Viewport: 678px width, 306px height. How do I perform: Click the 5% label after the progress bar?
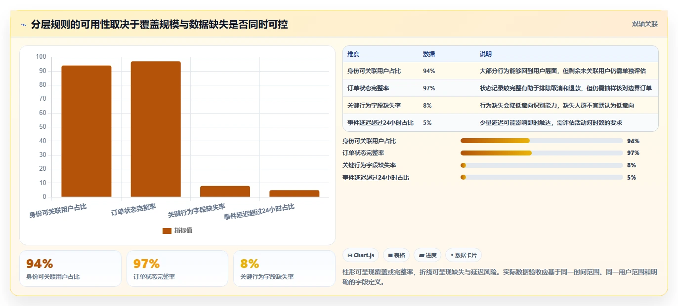coord(632,177)
